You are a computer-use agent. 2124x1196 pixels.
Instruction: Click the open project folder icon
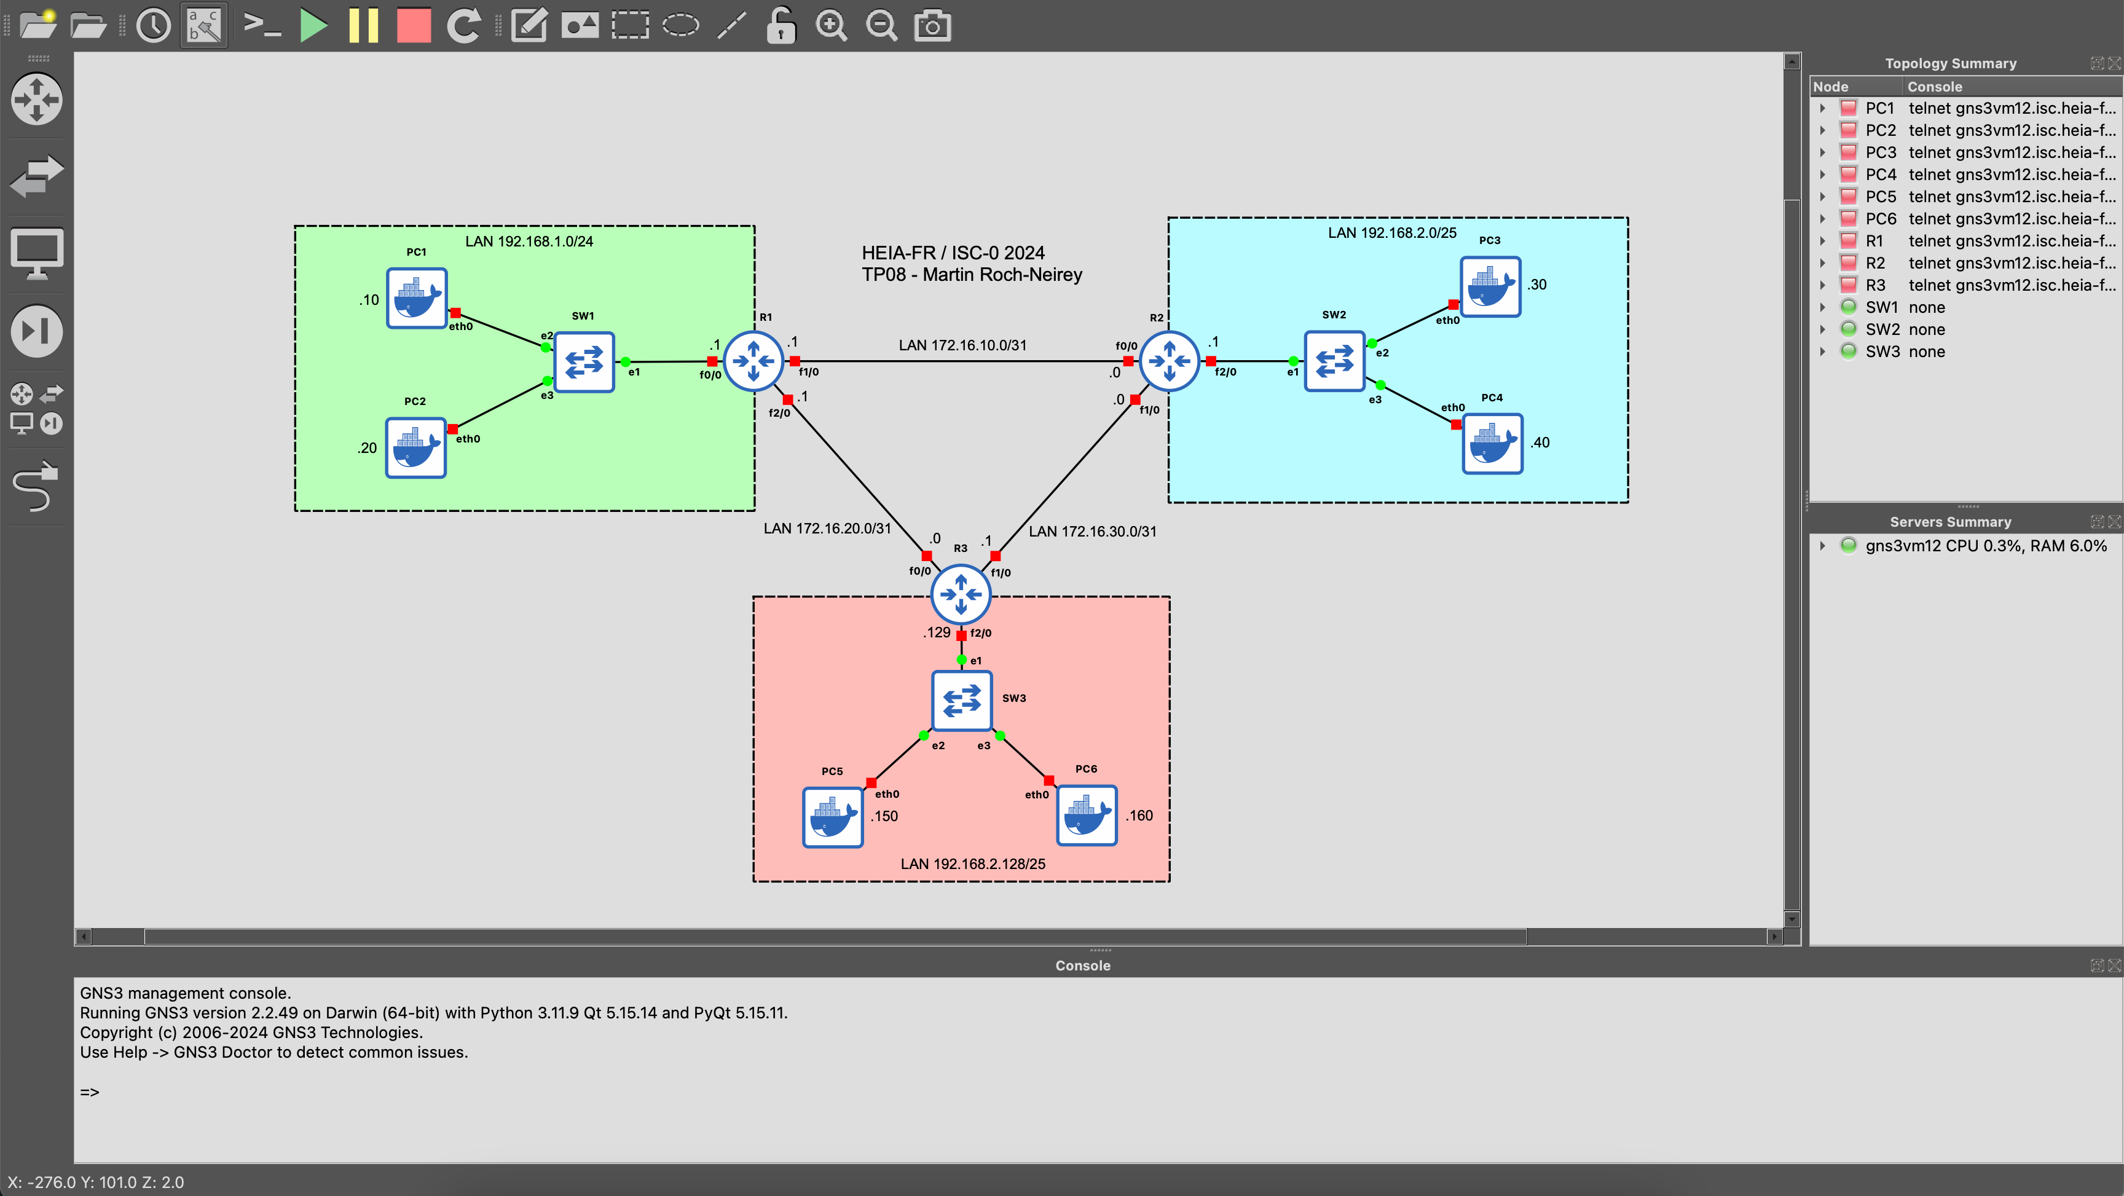[x=88, y=25]
